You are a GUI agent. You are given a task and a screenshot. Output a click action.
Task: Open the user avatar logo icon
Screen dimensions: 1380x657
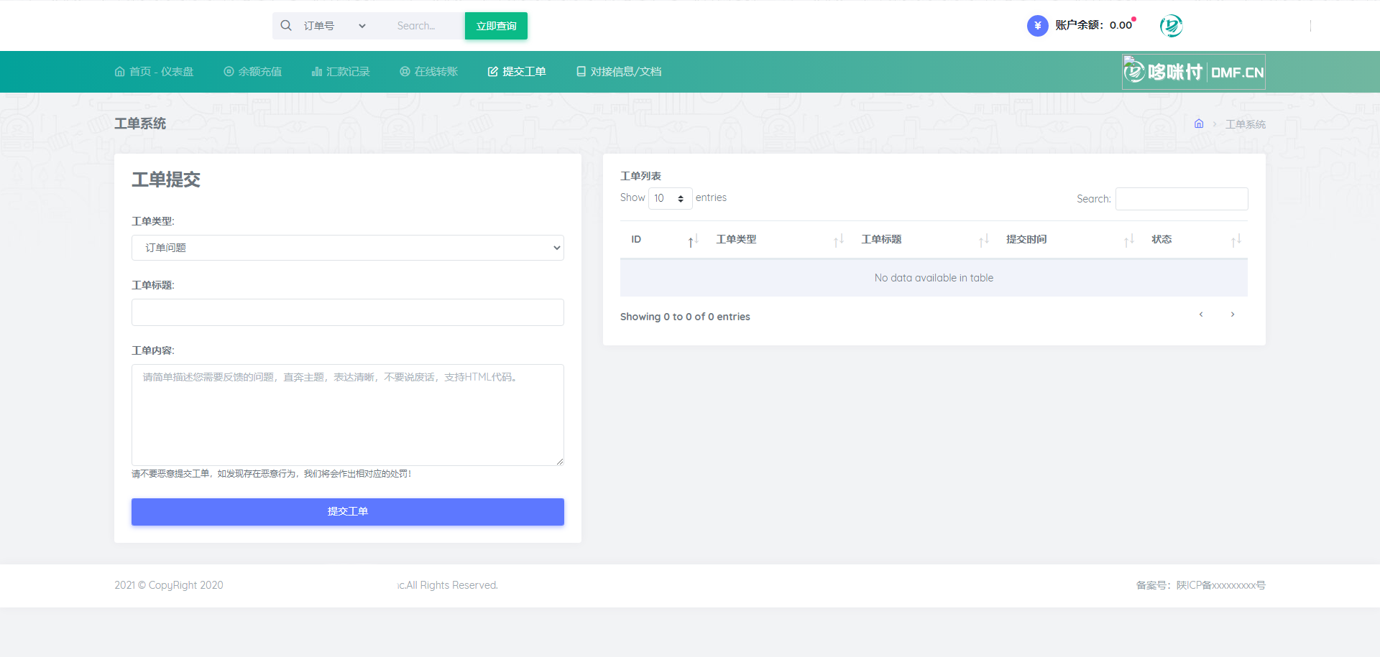pyautogui.click(x=1171, y=26)
